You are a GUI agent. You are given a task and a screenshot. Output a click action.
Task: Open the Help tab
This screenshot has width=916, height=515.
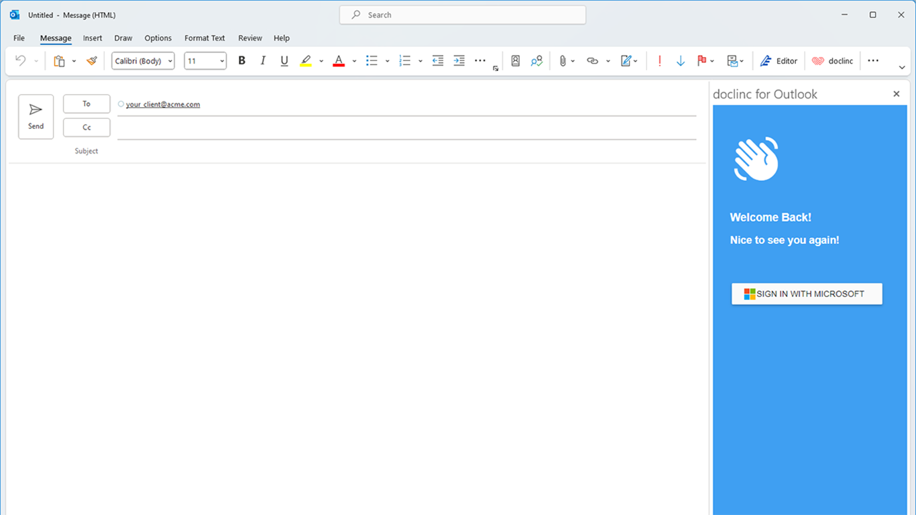282,38
